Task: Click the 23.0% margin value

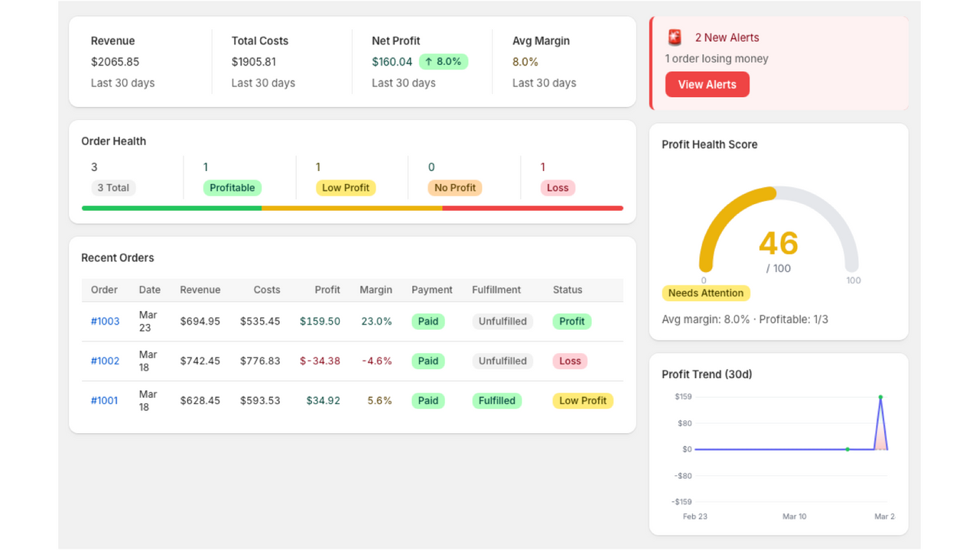Action: (x=376, y=322)
